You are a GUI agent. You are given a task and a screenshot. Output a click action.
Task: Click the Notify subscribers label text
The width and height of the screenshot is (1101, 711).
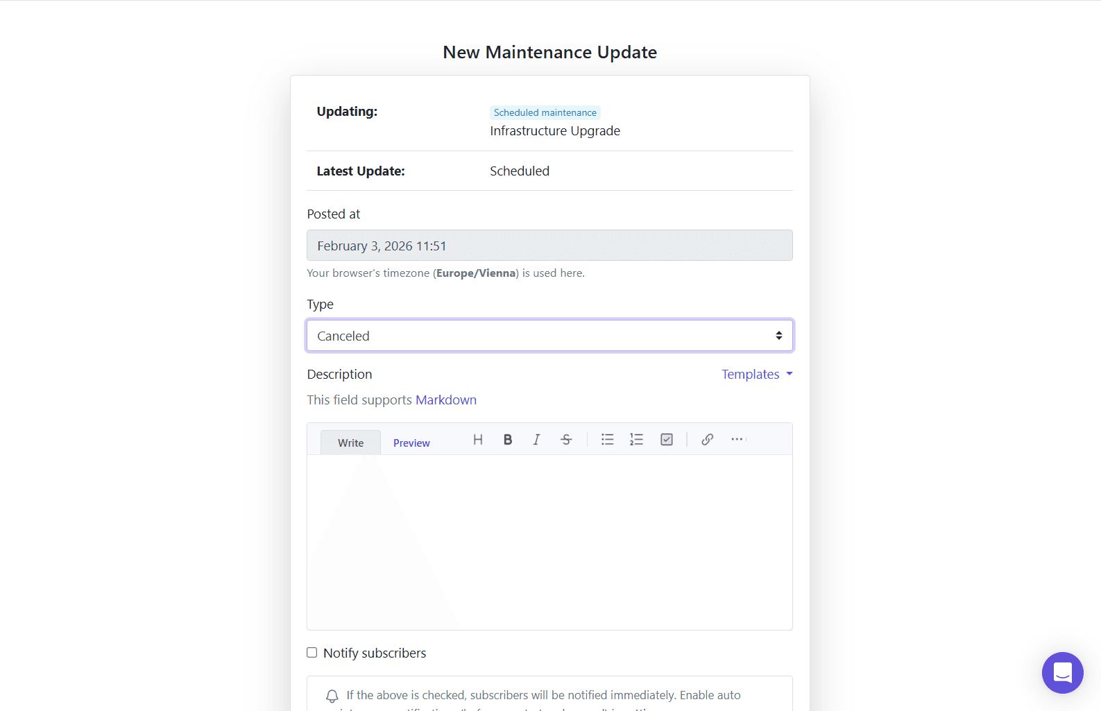(375, 653)
